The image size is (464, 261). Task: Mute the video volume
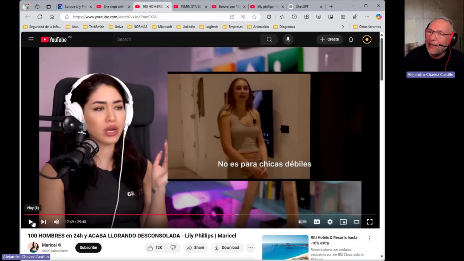point(57,222)
